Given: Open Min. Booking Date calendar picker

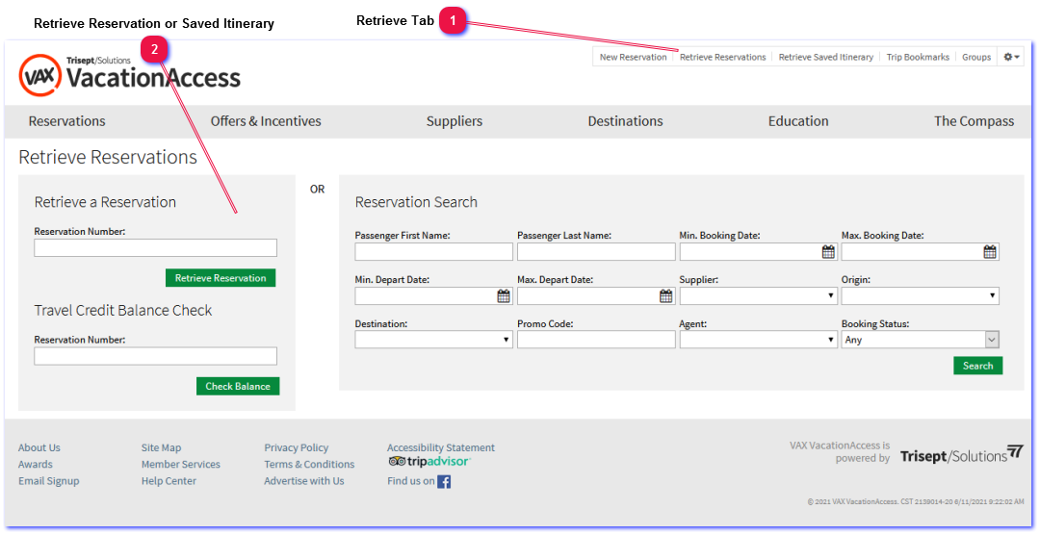Looking at the screenshot, I should [828, 252].
